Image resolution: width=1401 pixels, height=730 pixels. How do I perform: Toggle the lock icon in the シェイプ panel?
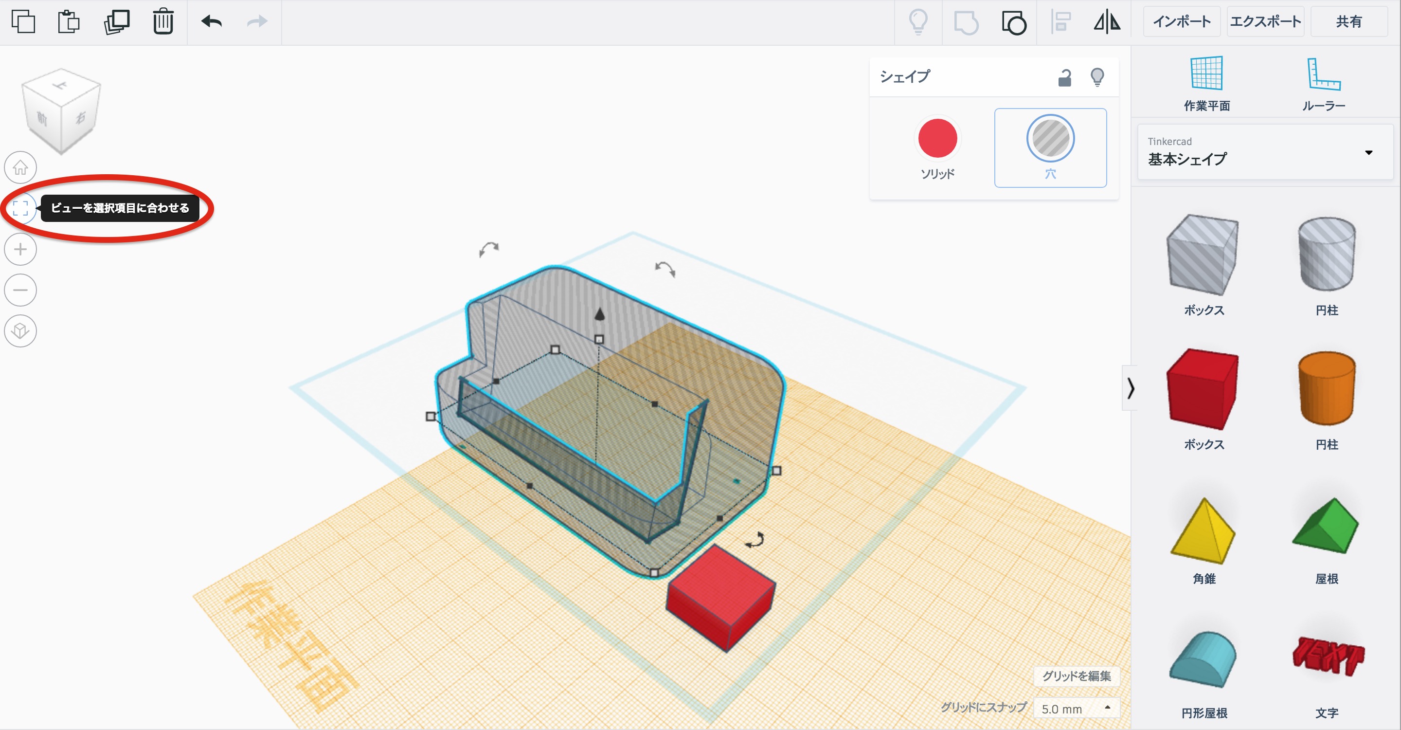click(1064, 78)
